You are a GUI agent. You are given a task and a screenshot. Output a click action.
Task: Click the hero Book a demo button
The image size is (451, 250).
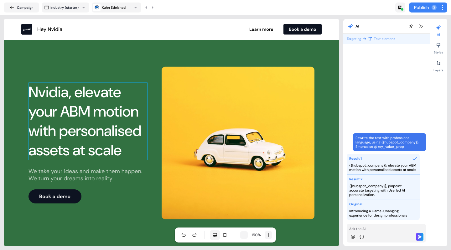click(55, 196)
